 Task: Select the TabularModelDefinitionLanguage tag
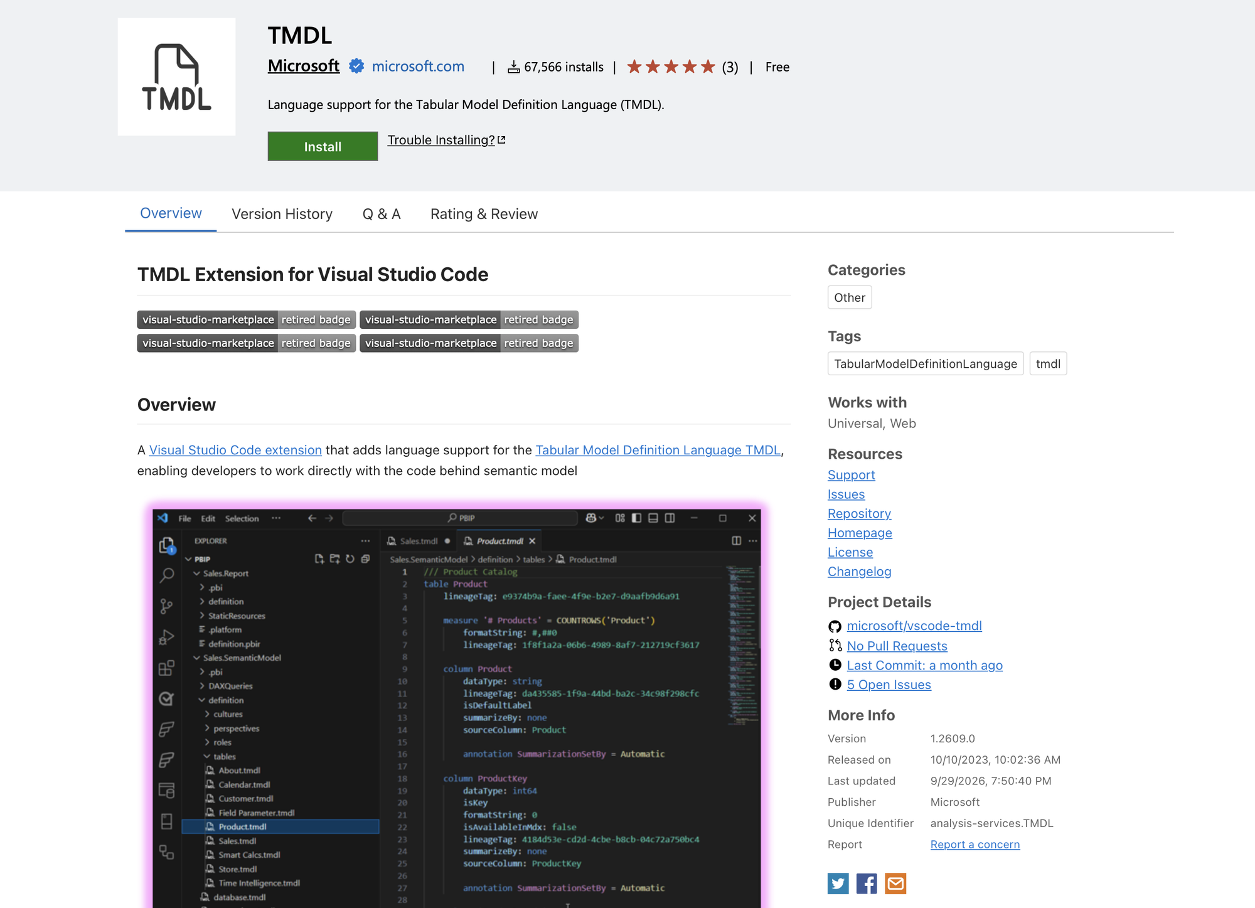click(926, 363)
